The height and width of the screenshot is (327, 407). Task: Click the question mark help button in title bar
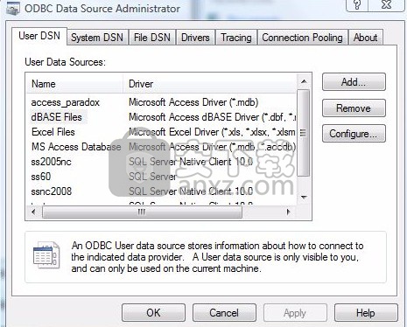pos(357,5)
